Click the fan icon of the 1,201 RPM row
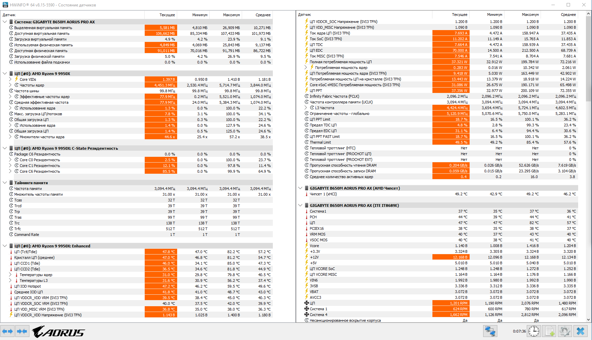The image size is (592, 340). tap(307, 303)
